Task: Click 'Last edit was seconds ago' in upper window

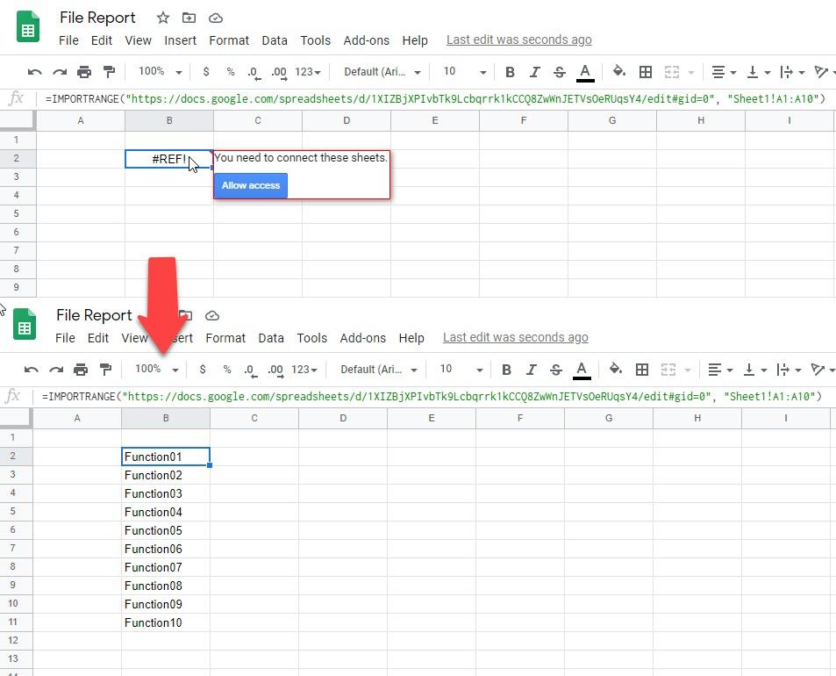Action: (518, 40)
